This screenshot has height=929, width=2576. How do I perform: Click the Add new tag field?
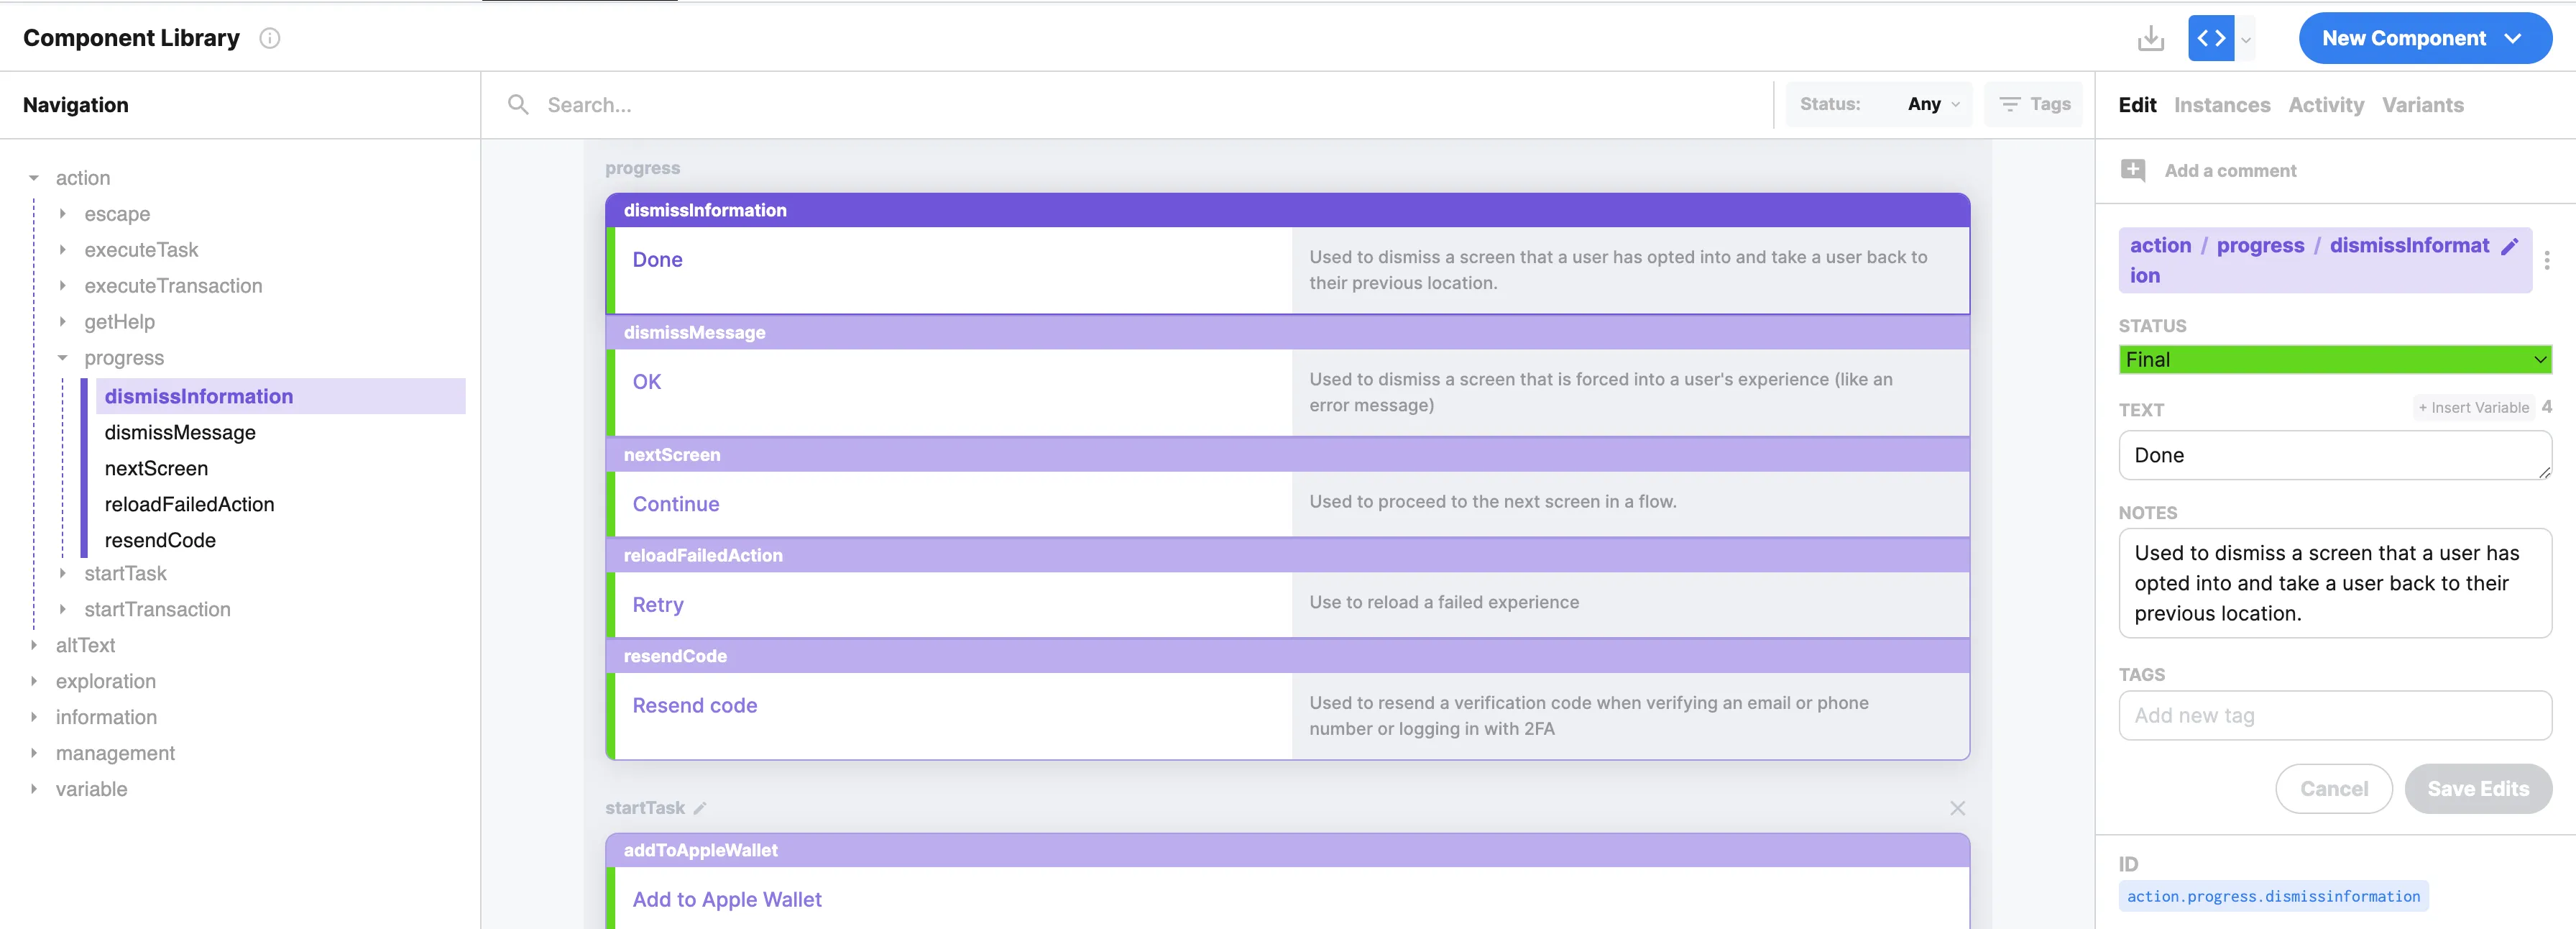[2335, 716]
